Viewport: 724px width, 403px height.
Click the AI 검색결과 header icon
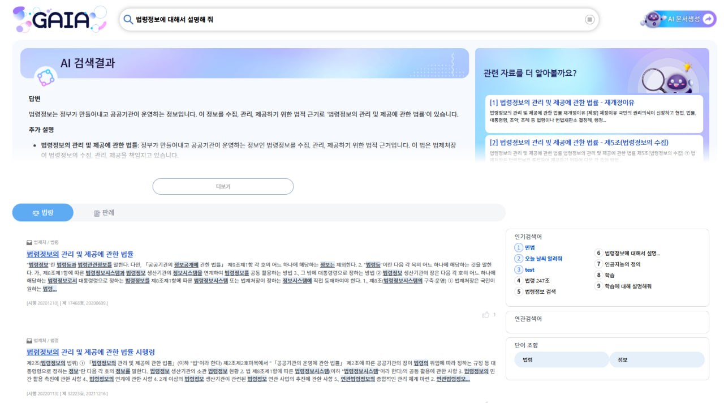(x=45, y=77)
